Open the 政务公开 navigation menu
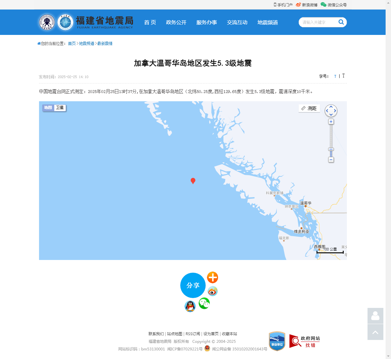The width and height of the screenshot is (391, 359). coord(176,22)
